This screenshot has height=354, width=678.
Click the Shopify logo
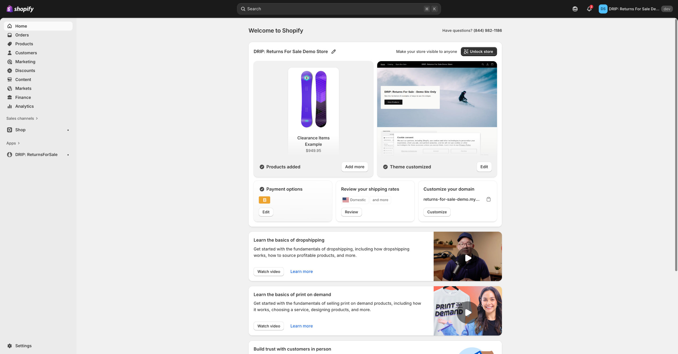pyautogui.click(x=20, y=9)
